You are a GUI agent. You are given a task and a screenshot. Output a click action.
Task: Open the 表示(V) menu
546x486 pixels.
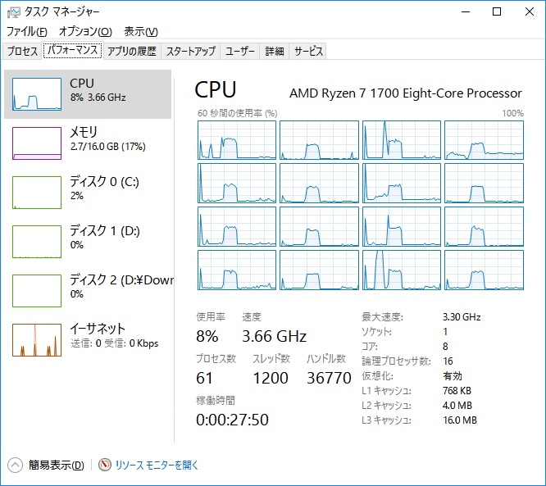click(x=140, y=31)
